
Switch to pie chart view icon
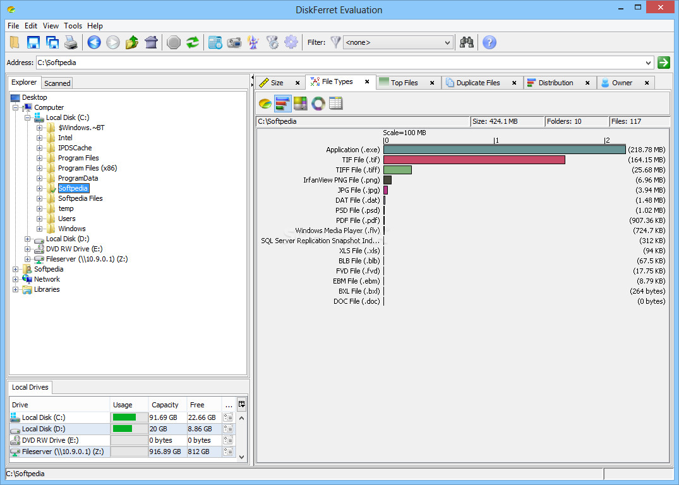click(x=265, y=104)
